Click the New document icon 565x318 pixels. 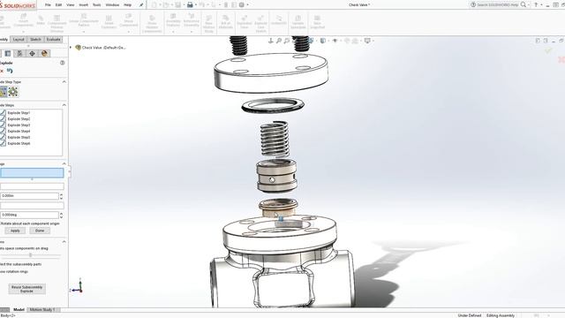tap(154, 4)
